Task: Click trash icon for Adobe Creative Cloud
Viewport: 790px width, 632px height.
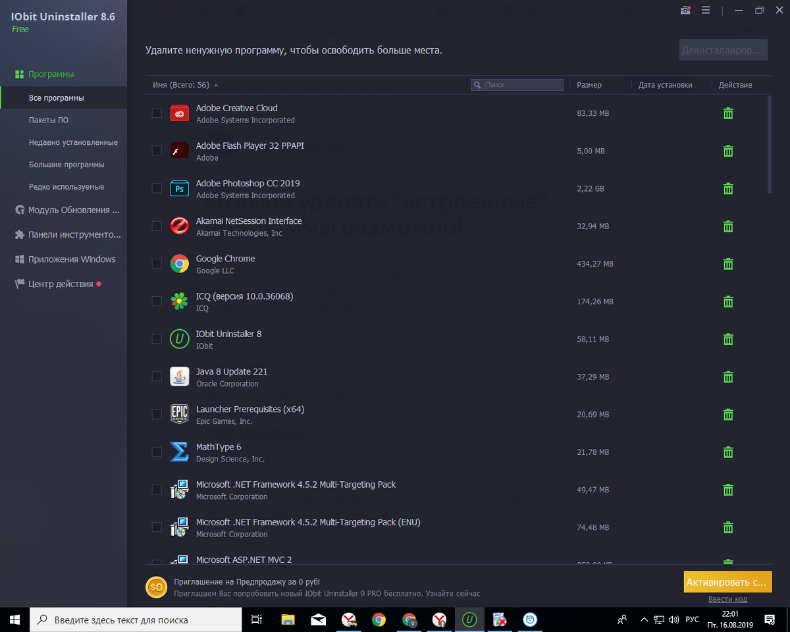Action: pyautogui.click(x=728, y=113)
